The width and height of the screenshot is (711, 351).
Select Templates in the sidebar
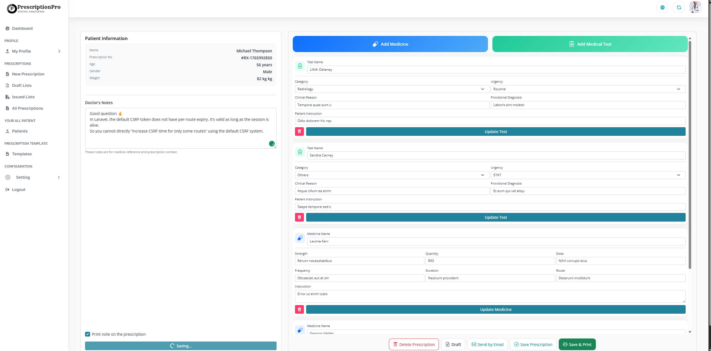[22, 154]
